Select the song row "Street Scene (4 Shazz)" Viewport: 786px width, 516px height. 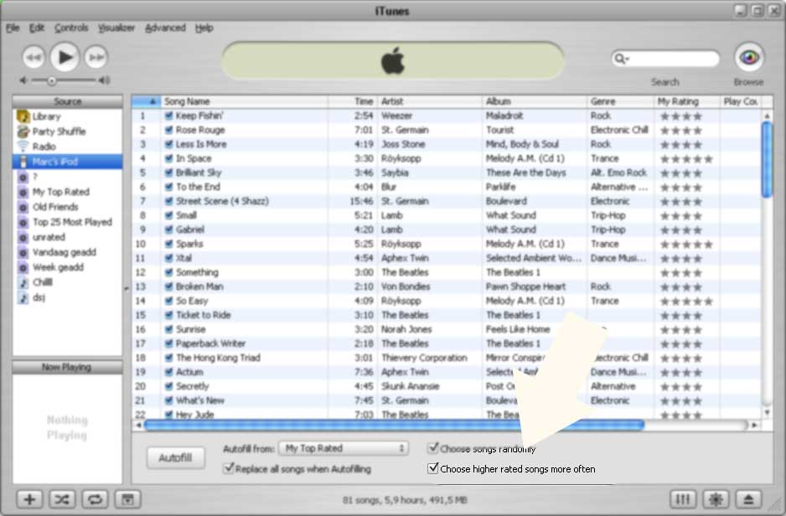tap(446, 201)
